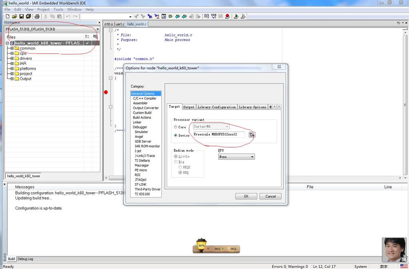The height and width of the screenshot is (269, 409).
Task: Open the Cortex-M4 core dropdown
Action: (x=211, y=127)
